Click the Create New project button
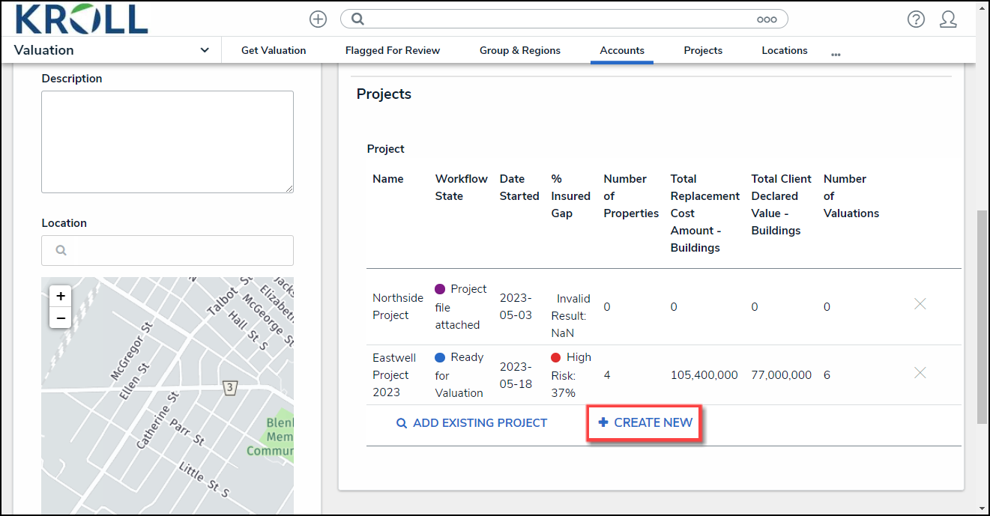 coord(645,423)
